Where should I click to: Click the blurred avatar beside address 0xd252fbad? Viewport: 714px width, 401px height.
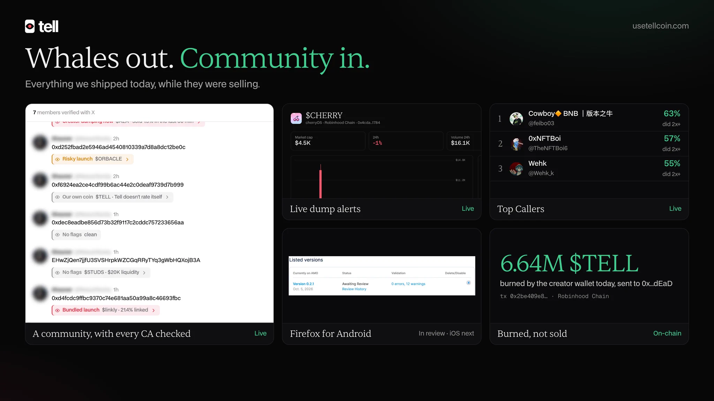(40, 142)
